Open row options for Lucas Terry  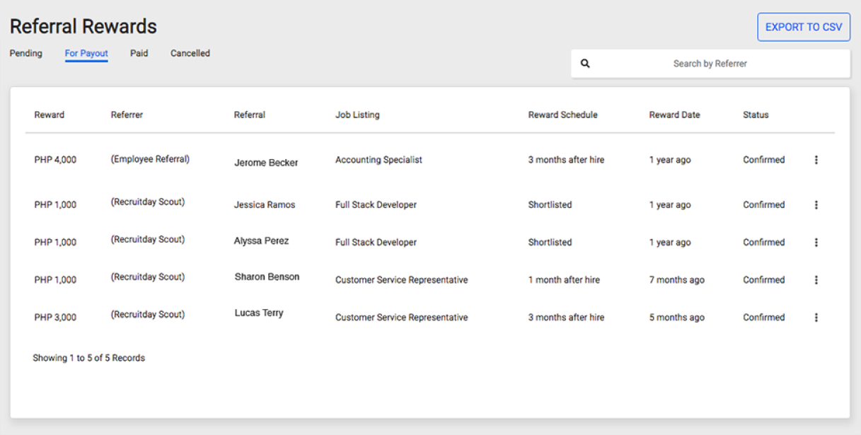(816, 317)
